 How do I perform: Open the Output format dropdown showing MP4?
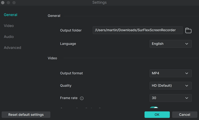(171, 73)
